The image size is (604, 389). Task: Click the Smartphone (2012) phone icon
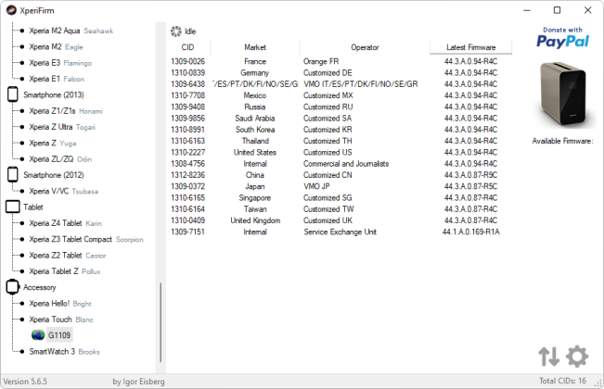13,175
